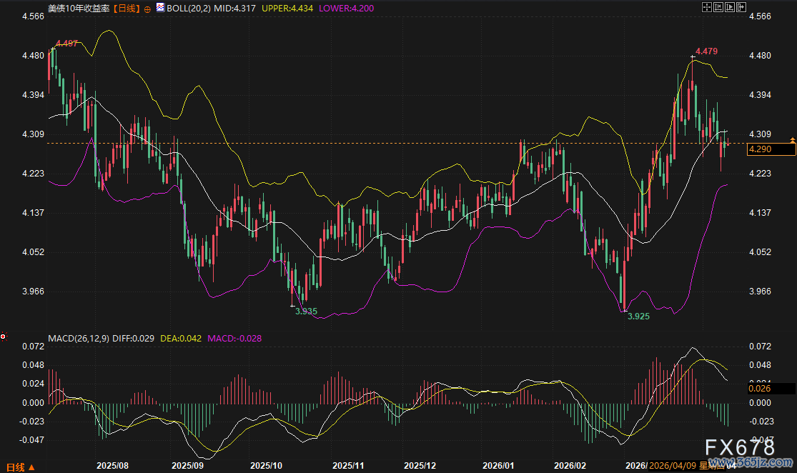
Task: Click the -0.047 label on left MACD axis
Action: [31, 440]
